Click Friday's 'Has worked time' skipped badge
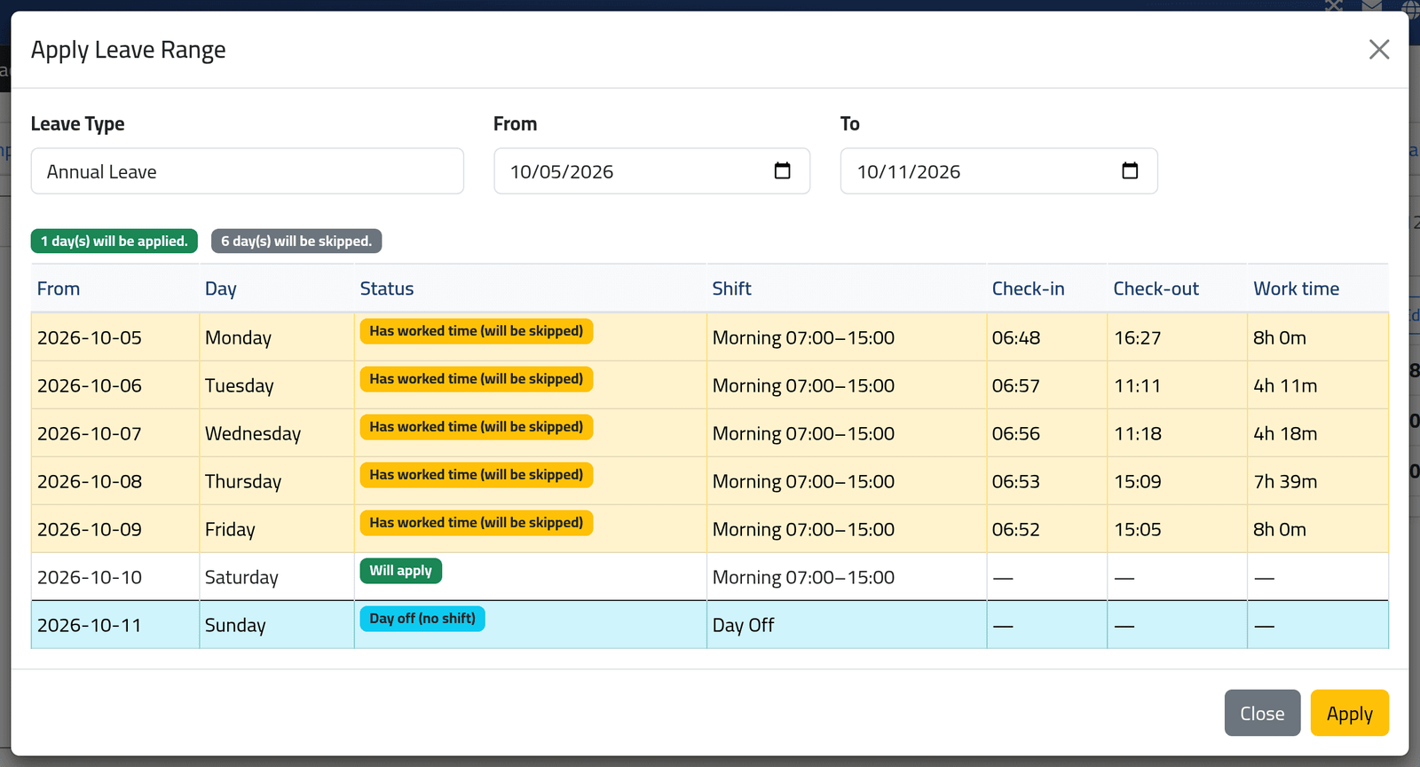Image resolution: width=1420 pixels, height=767 pixels. tap(476, 523)
